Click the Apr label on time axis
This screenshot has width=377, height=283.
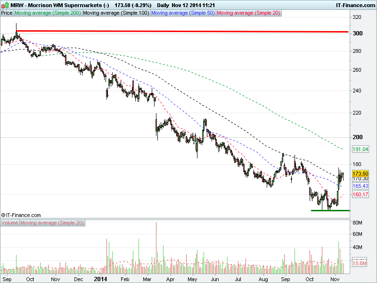point(170,279)
